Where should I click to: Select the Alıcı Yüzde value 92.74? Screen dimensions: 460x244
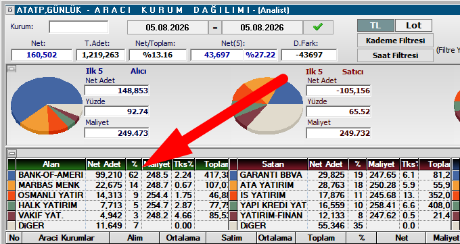(116, 112)
